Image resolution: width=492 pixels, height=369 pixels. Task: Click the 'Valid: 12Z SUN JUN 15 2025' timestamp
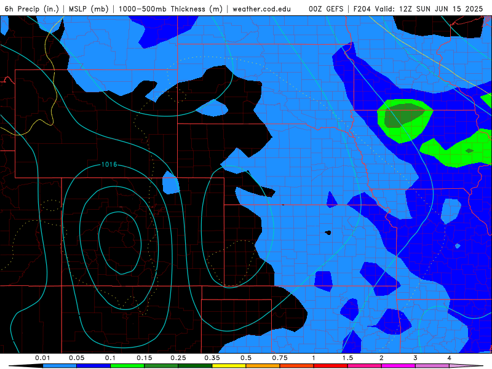tap(429, 9)
